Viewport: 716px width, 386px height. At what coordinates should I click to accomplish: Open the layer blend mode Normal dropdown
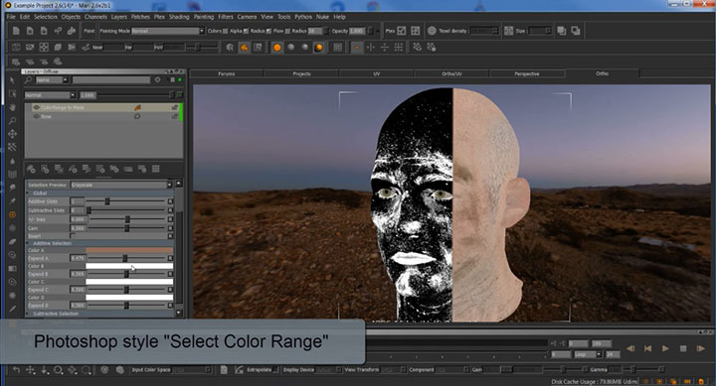click(x=50, y=95)
